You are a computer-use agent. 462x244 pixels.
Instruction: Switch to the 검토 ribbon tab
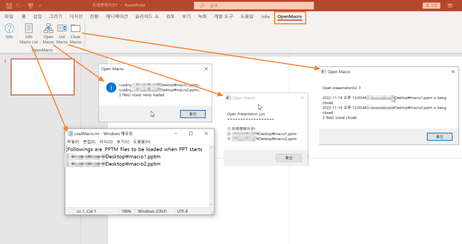click(170, 17)
